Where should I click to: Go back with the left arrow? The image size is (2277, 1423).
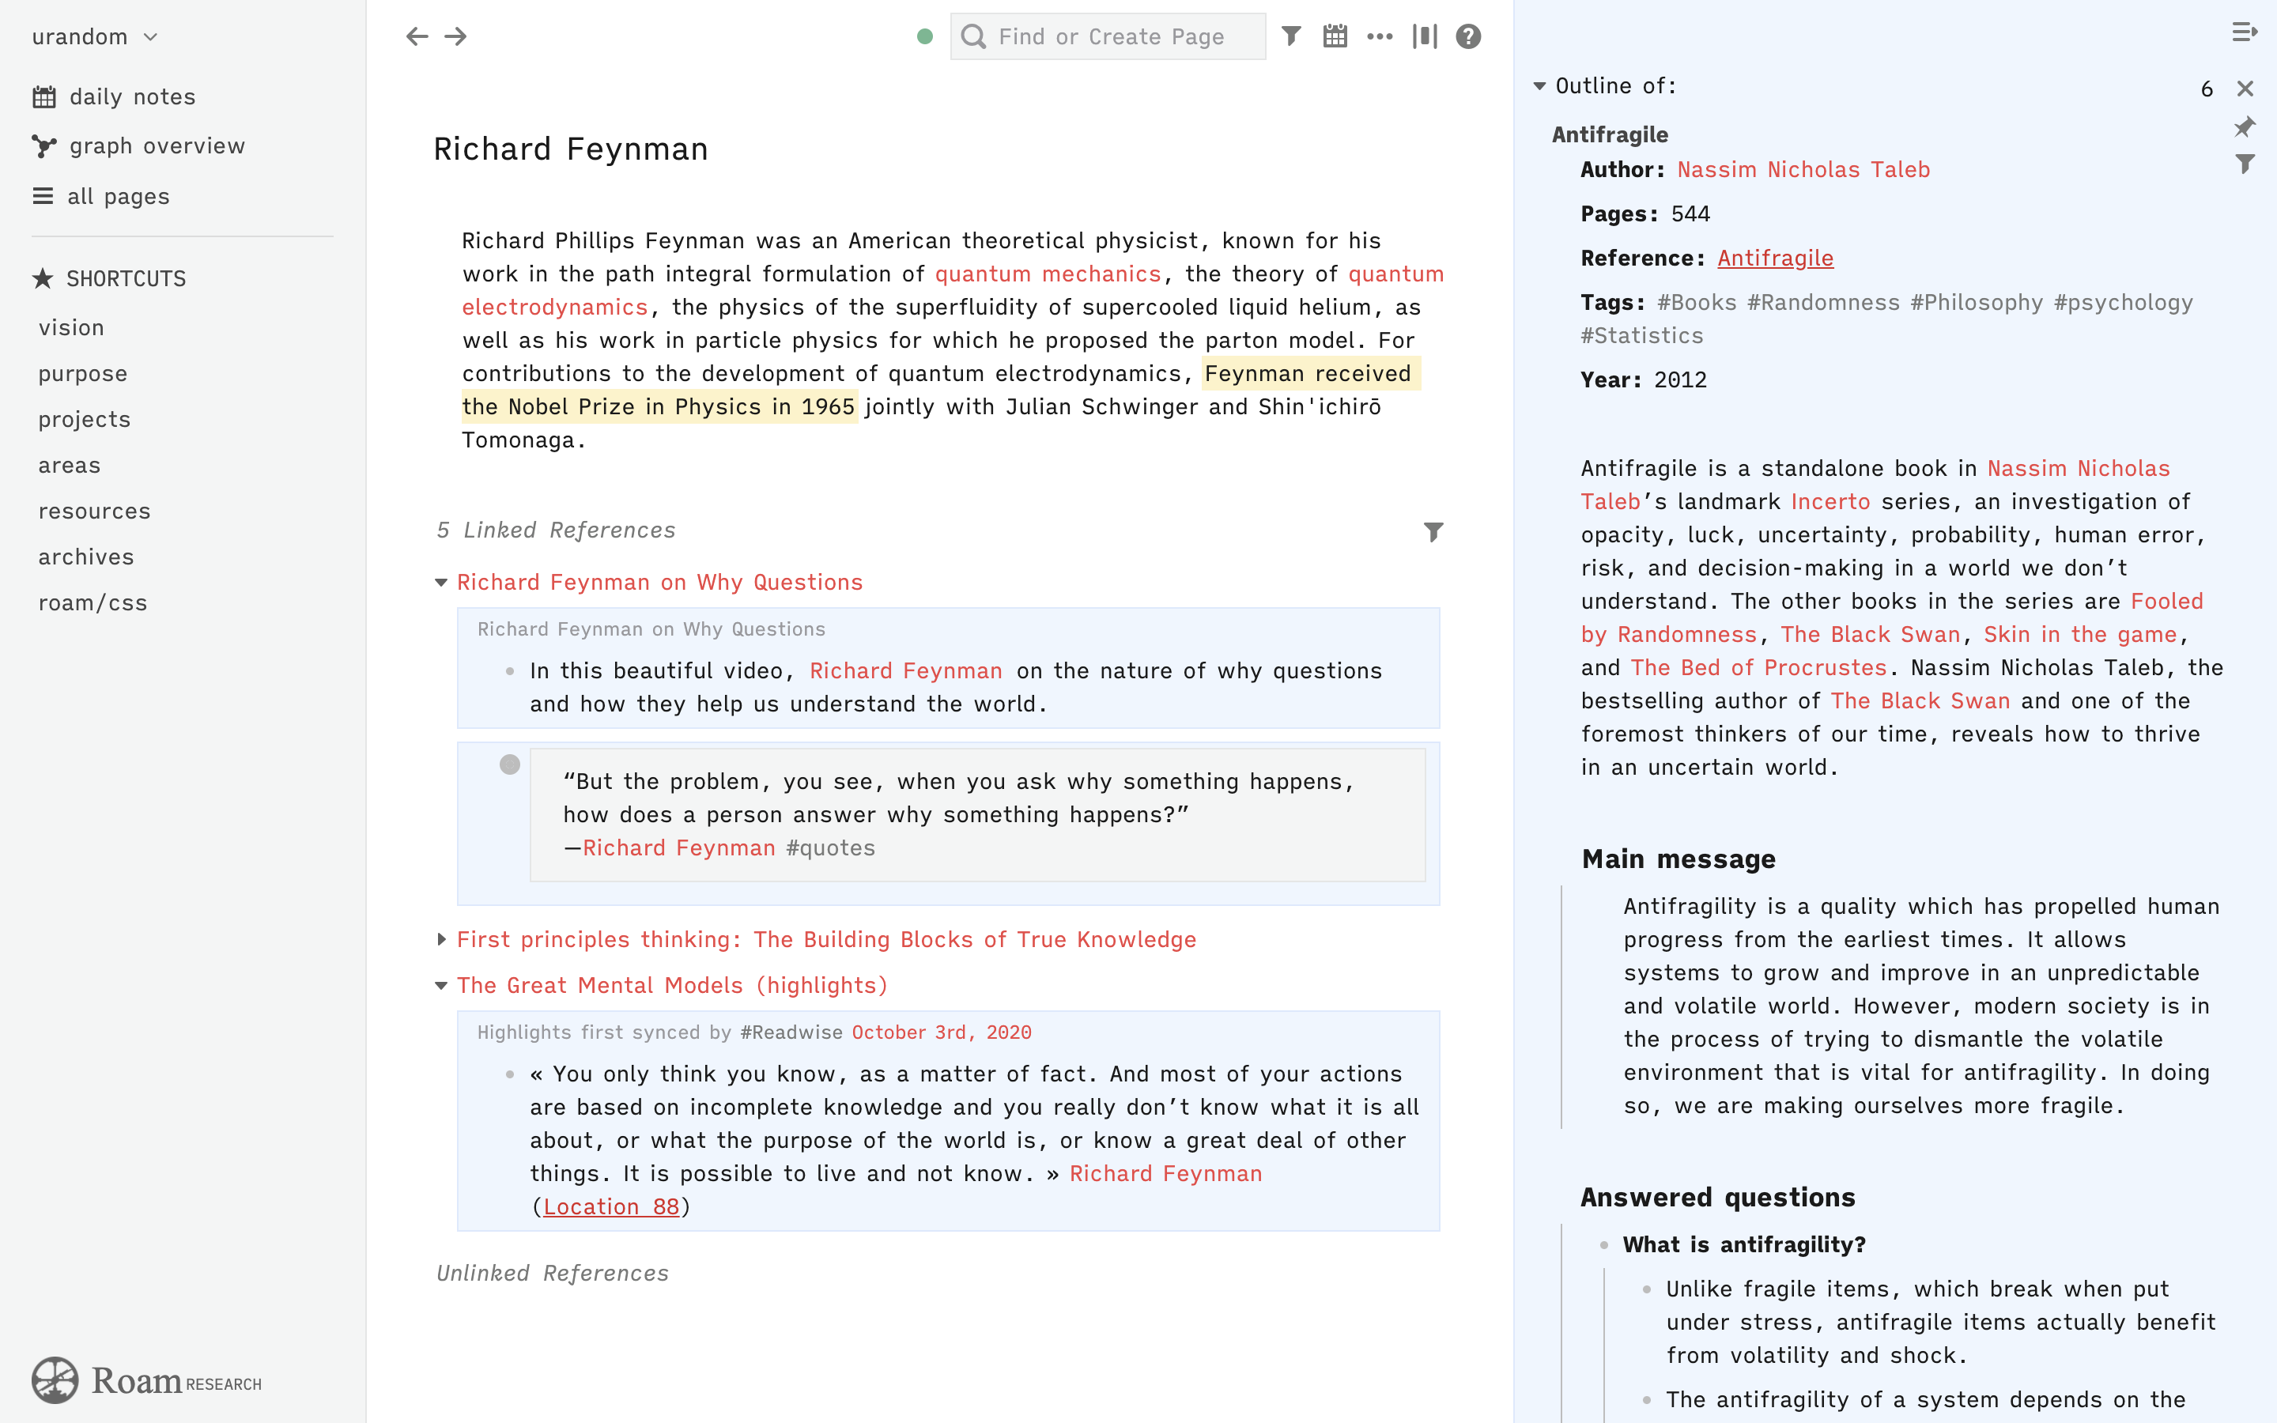tap(417, 36)
